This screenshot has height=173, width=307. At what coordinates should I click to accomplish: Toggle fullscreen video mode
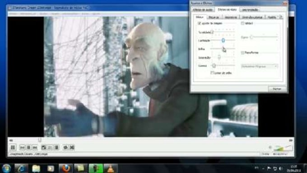click(x=44, y=147)
